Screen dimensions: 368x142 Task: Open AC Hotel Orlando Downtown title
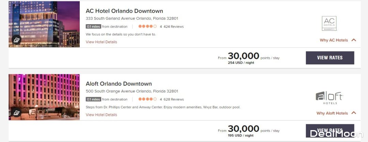tap(124, 11)
